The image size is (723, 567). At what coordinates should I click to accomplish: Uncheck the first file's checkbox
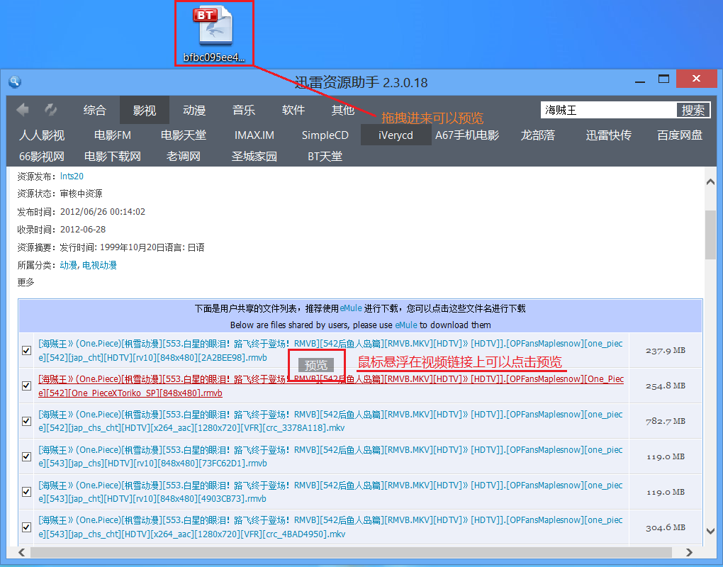26,350
